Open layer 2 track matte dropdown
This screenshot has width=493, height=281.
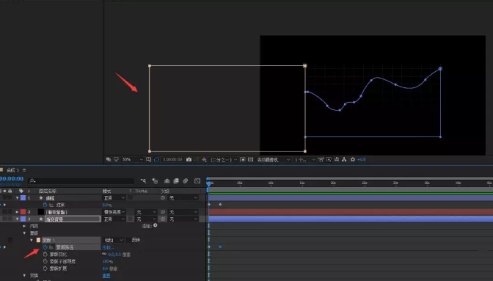point(146,212)
